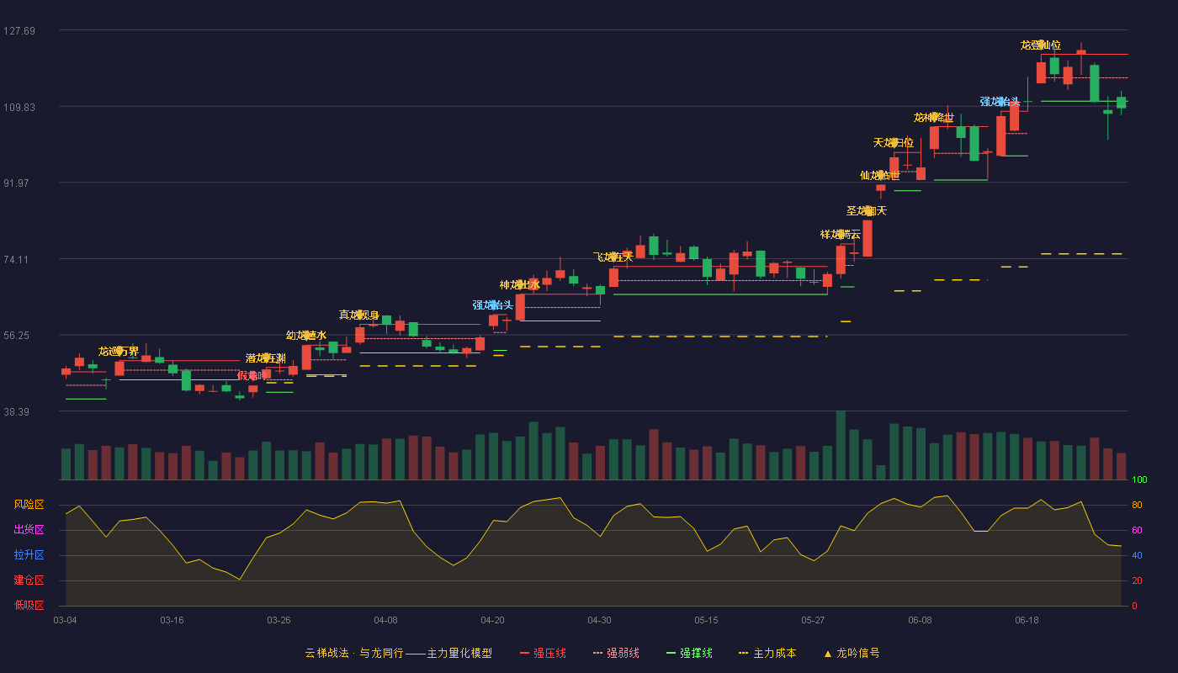
Task: Click the 飞龙在天 signal marker
Action: (x=613, y=257)
